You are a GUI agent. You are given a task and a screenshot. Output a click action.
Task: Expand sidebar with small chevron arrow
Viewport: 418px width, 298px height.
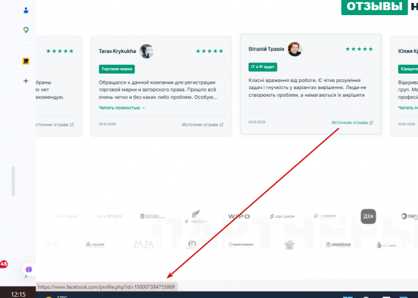(x=26, y=276)
